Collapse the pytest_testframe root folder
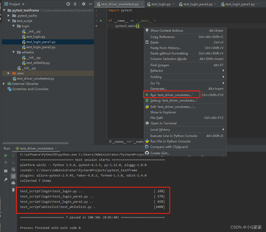The width and height of the screenshot is (266, 232). coord(4,10)
